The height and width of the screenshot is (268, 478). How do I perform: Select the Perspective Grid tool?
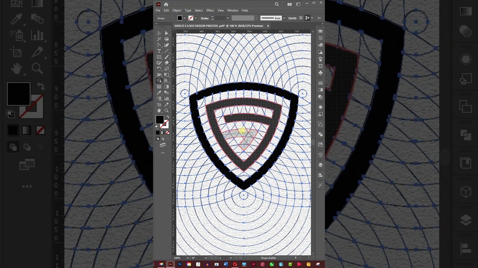167,80
